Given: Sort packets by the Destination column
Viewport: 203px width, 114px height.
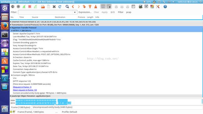Looking at the screenshot, I should point(60,17).
